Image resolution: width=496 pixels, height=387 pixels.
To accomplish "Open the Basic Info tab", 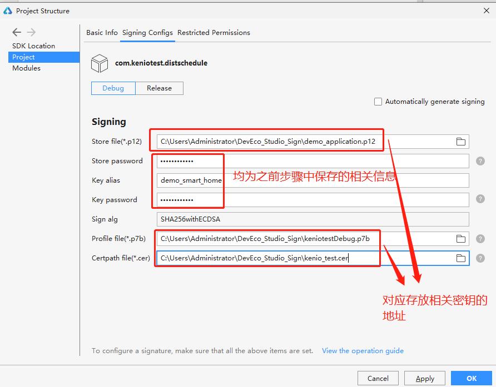I will [x=102, y=33].
